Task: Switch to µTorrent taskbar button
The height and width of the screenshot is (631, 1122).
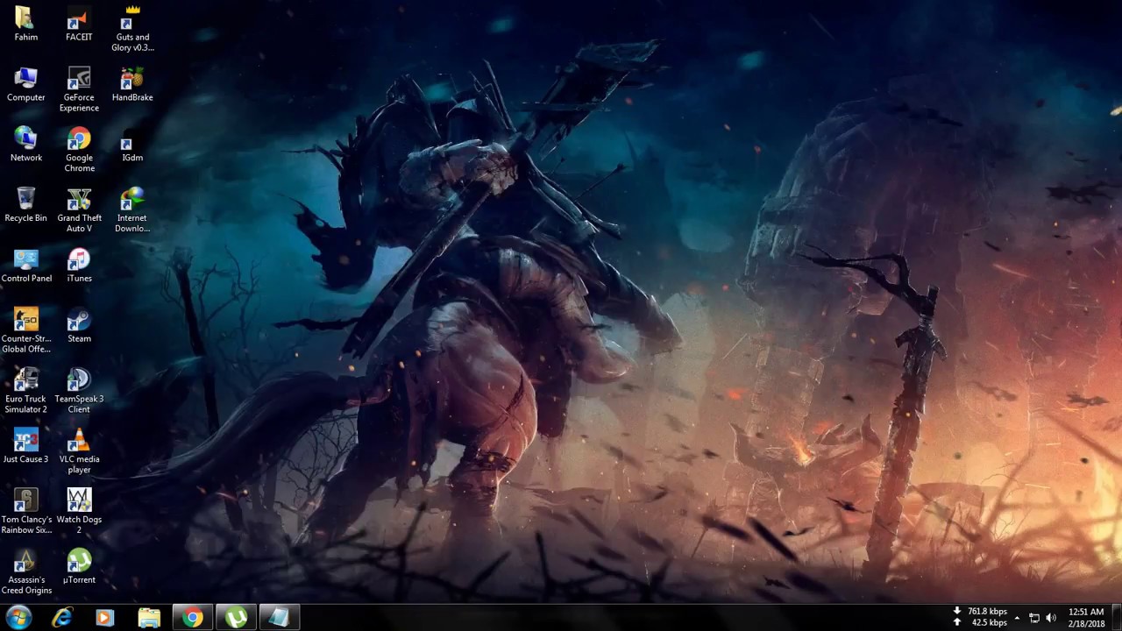Action: click(236, 618)
